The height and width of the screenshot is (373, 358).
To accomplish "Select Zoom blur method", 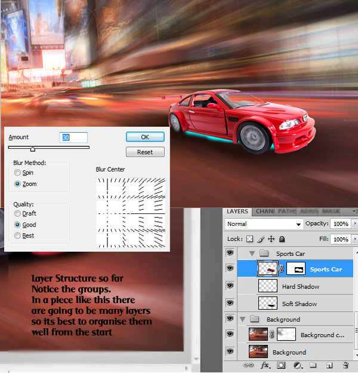I will [x=17, y=184].
